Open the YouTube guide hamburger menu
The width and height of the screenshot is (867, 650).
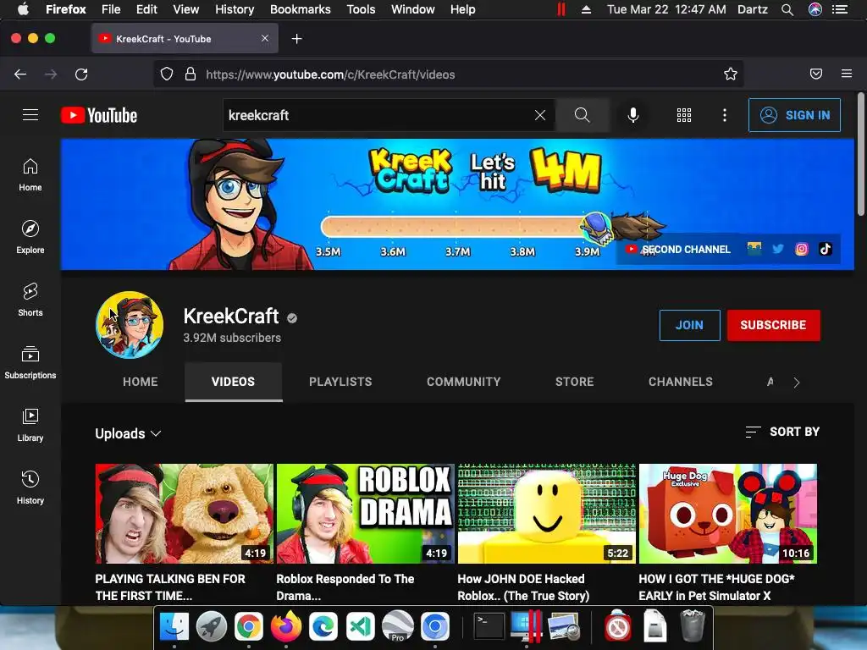30,114
